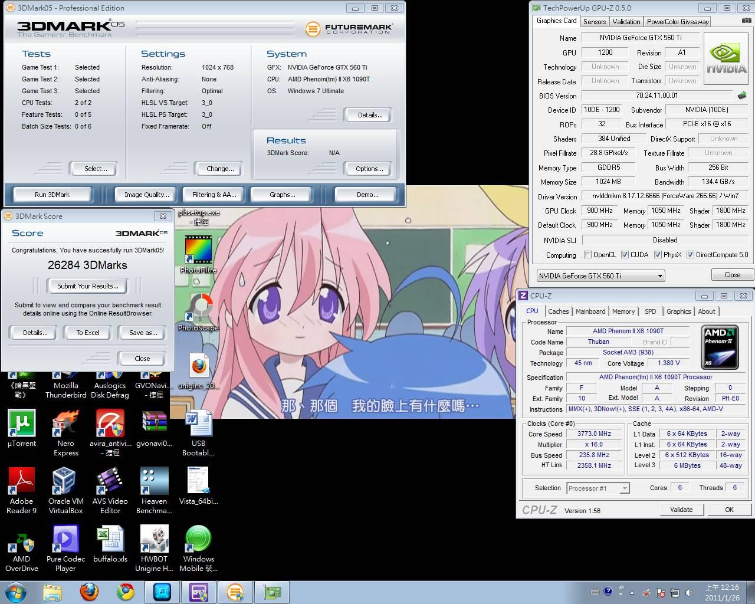
Task: Open Nero Express desktop icon
Action: coord(65,434)
